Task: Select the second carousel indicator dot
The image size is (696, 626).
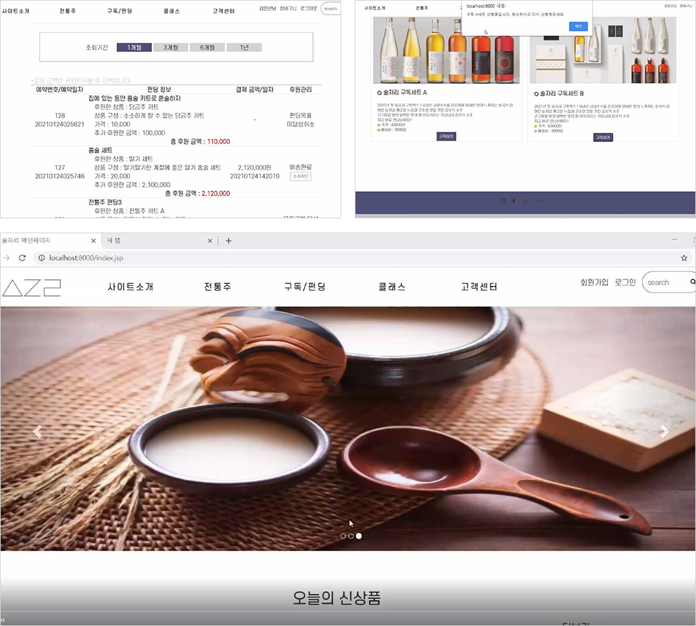Action: click(351, 536)
